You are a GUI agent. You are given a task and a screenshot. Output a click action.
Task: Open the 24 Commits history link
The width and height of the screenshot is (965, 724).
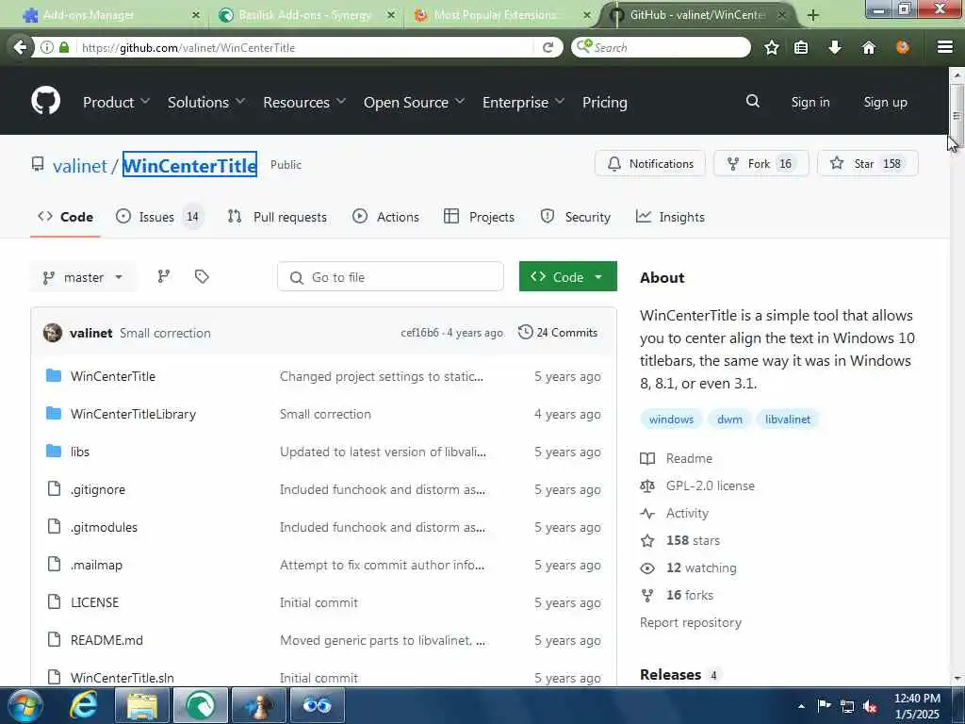(x=558, y=333)
